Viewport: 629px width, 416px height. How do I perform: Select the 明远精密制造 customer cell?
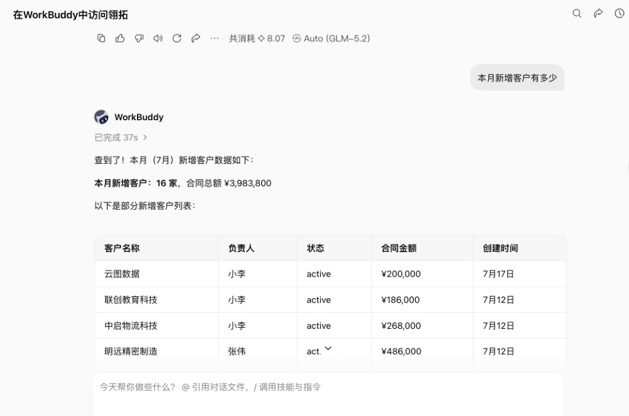[x=157, y=351]
